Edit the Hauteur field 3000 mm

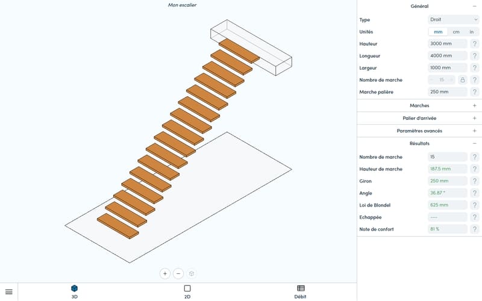pos(448,43)
